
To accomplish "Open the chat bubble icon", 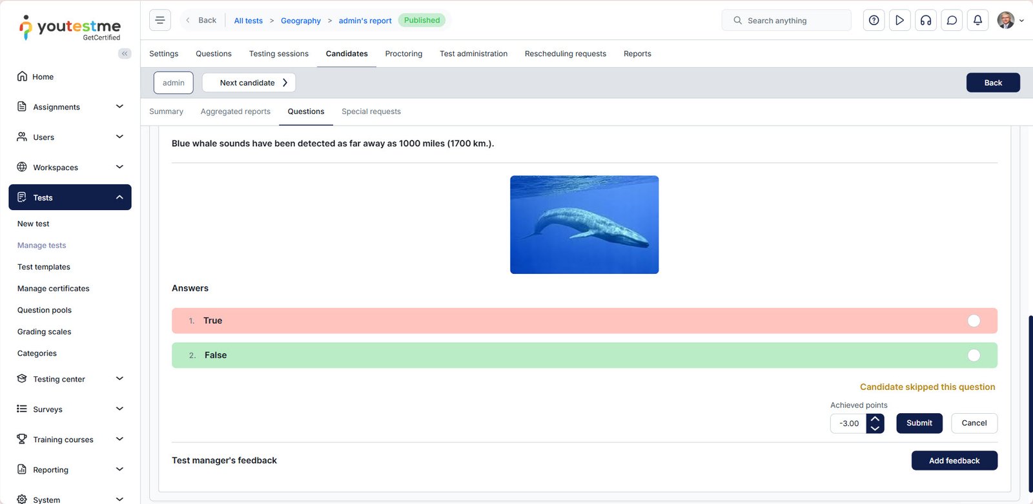I will 952,20.
